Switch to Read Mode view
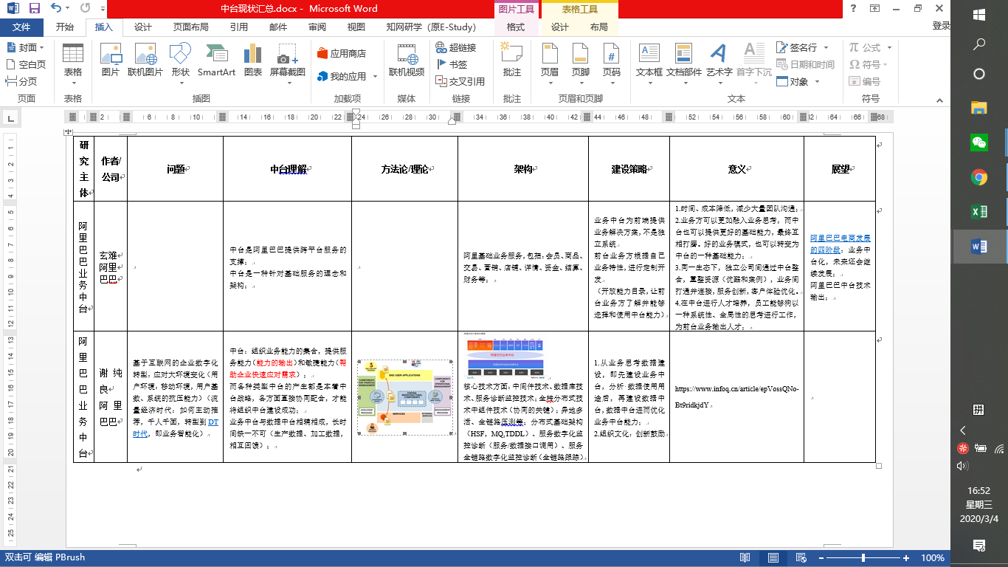Screen dimensions: 1008x567 pos(745,558)
